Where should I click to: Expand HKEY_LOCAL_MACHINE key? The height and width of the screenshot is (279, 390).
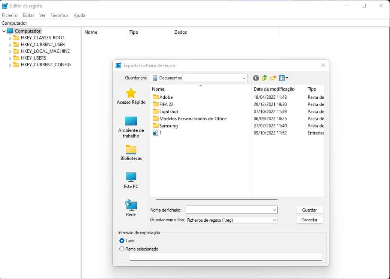coord(10,52)
